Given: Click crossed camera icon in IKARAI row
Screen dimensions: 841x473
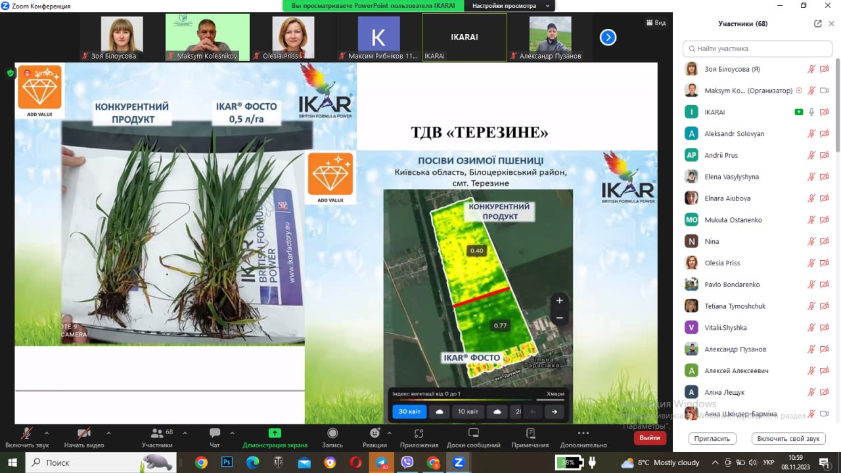Looking at the screenshot, I should click(824, 112).
